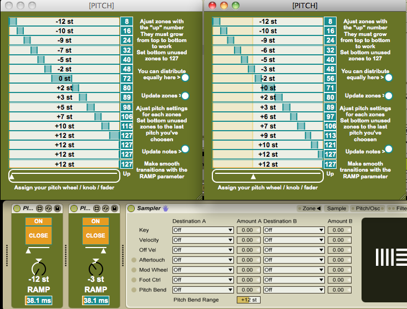407x309 pixels.
Task: Click the Sampler device activator circle
Action: [x=131, y=209]
